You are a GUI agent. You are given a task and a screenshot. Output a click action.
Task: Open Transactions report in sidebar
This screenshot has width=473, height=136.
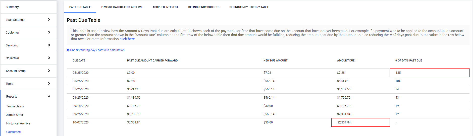(x=15, y=106)
